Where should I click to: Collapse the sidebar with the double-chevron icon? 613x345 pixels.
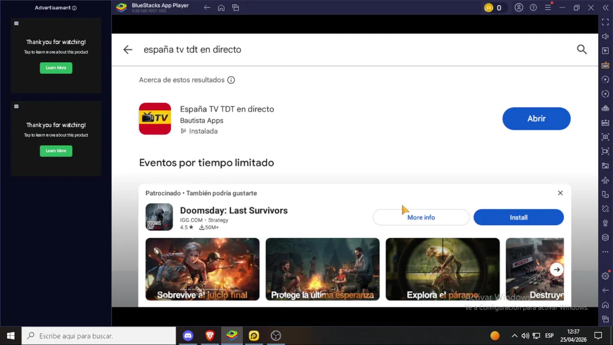coord(605,8)
